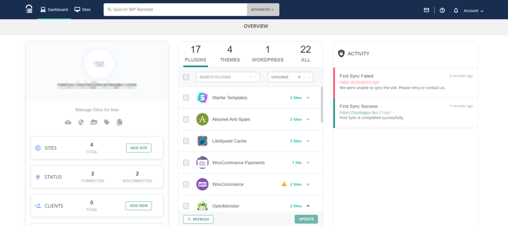Image resolution: width=508 pixels, height=226 pixels.
Task: Open the help question mark icon
Action: [x=442, y=10]
